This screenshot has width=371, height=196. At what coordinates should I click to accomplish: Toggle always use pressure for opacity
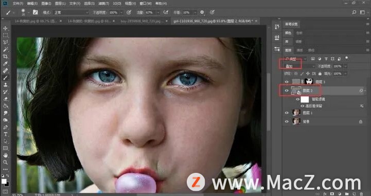(129, 12)
